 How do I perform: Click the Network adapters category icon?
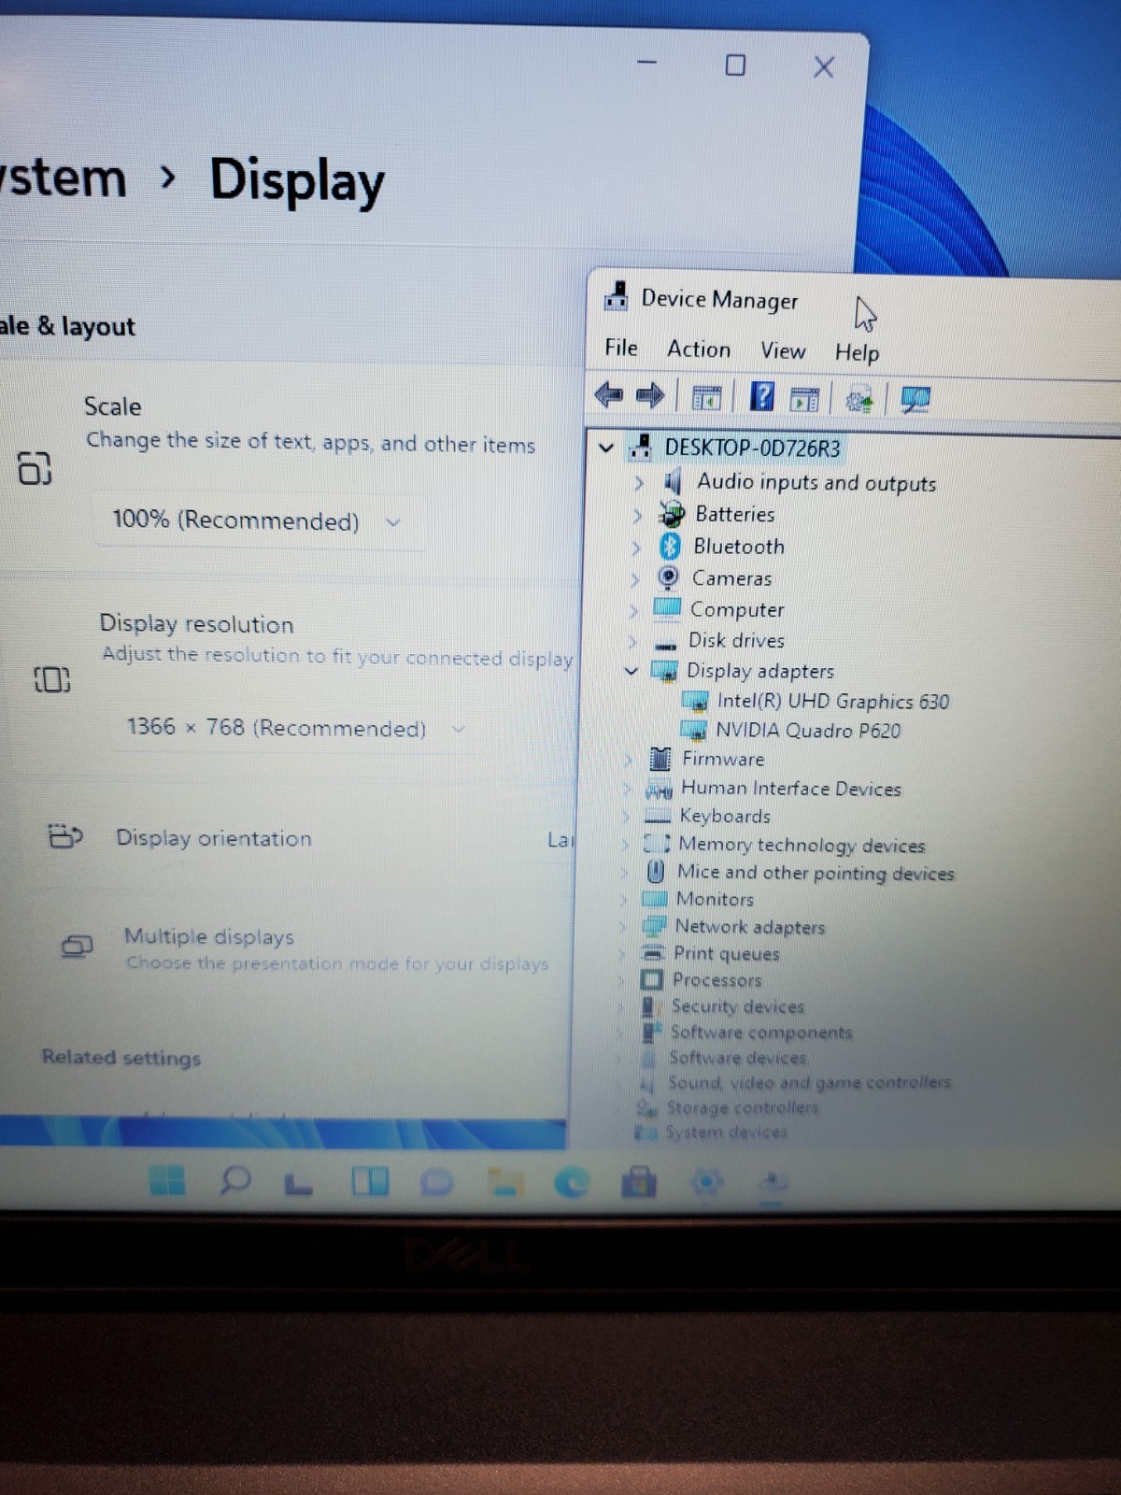click(654, 926)
